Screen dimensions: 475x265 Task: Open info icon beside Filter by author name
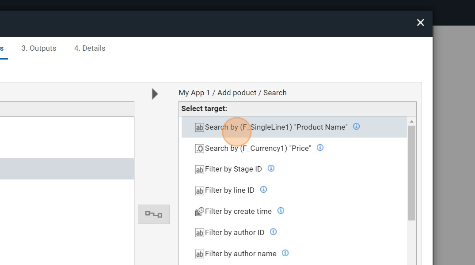[x=285, y=253]
